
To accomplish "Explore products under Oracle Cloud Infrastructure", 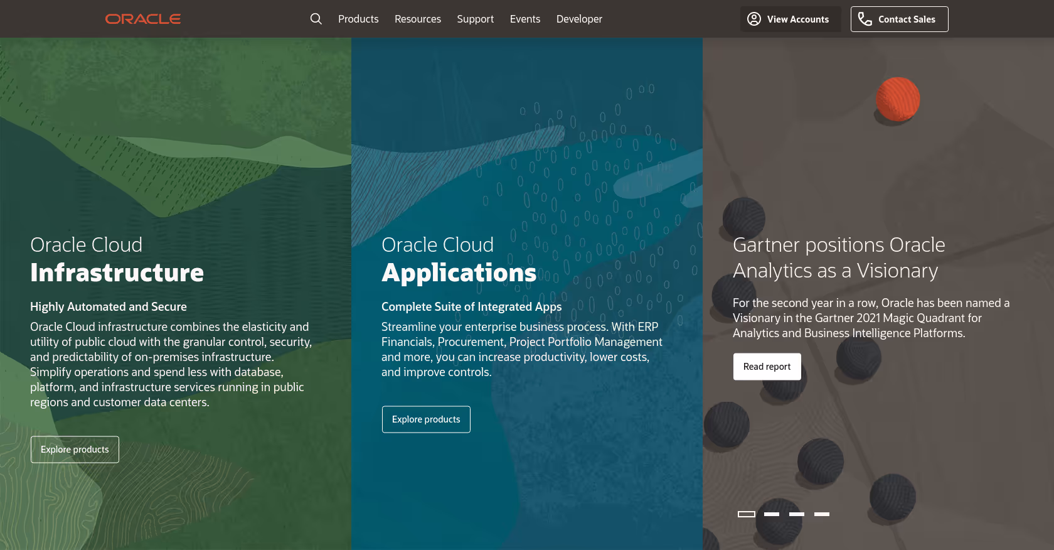I will point(75,450).
